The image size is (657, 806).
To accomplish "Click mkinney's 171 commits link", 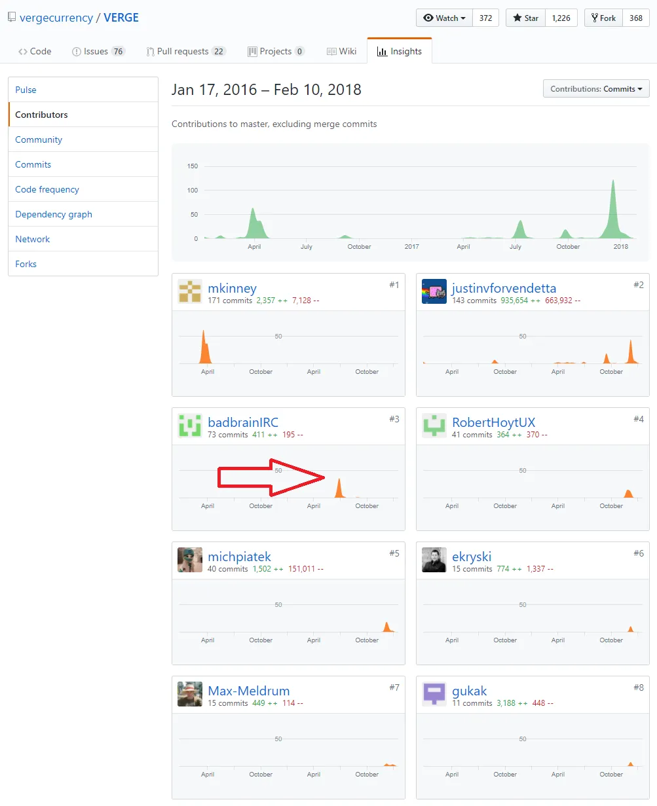I will tap(229, 301).
